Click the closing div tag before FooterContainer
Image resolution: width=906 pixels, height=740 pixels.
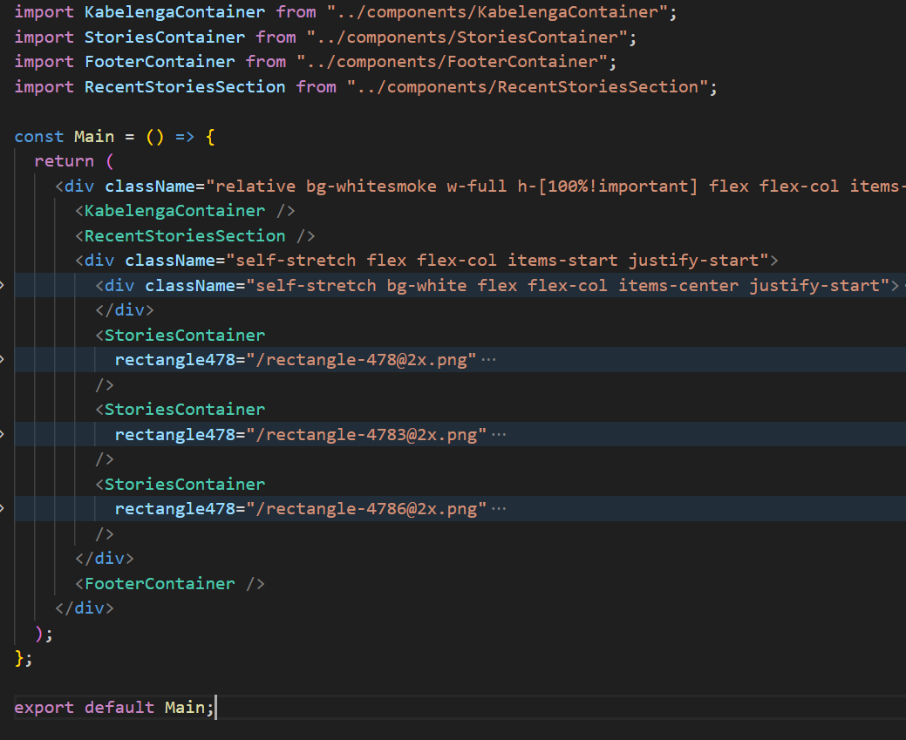pyautogui.click(x=104, y=558)
